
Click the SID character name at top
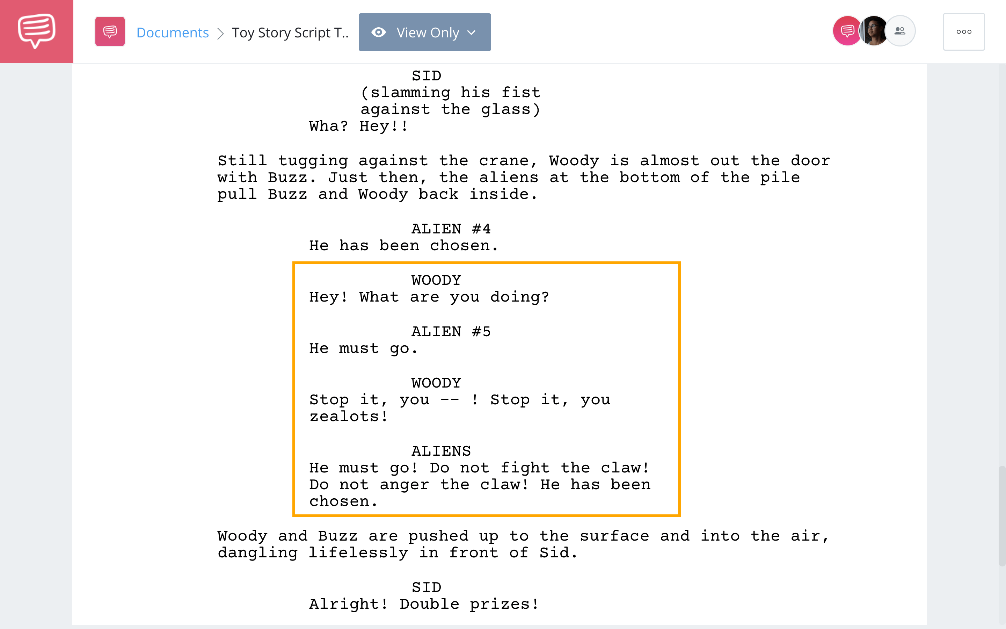426,76
